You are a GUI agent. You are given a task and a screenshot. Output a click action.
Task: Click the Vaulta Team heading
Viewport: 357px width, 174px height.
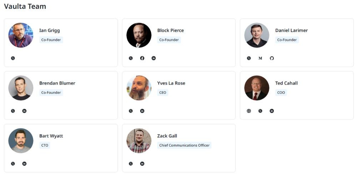(x=25, y=6)
